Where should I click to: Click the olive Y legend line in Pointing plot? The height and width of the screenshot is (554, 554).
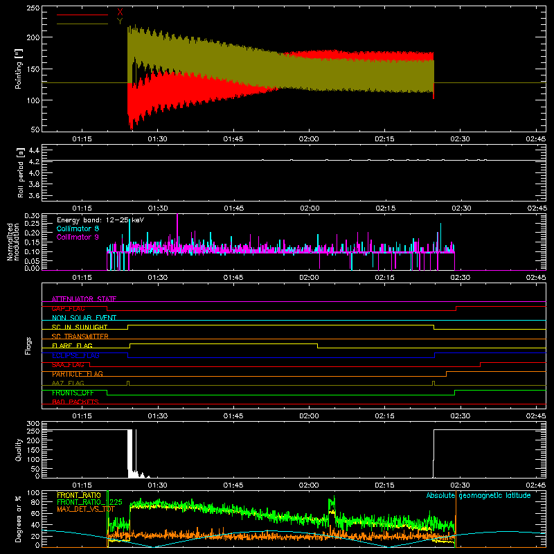click(82, 24)
